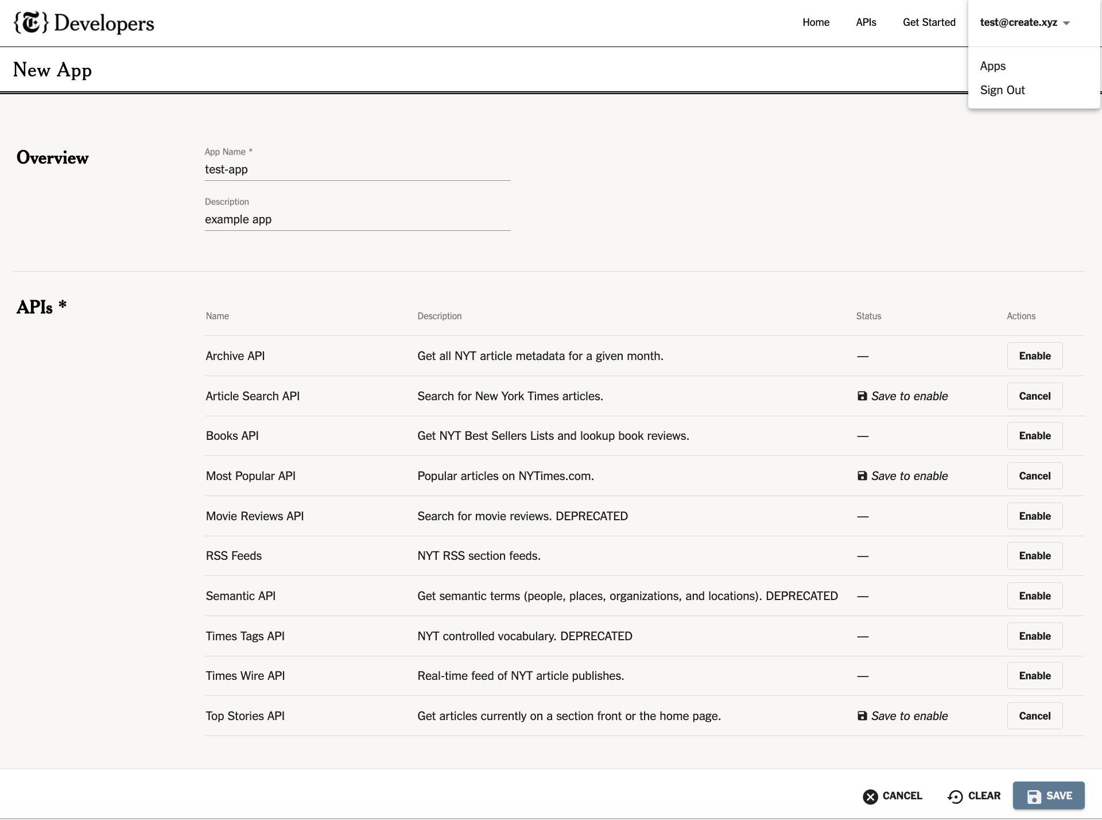Click the Archive API name
1102x820 pixels.
point(235,356)
